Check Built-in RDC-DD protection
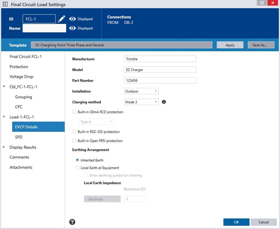 tap(74, 132)
